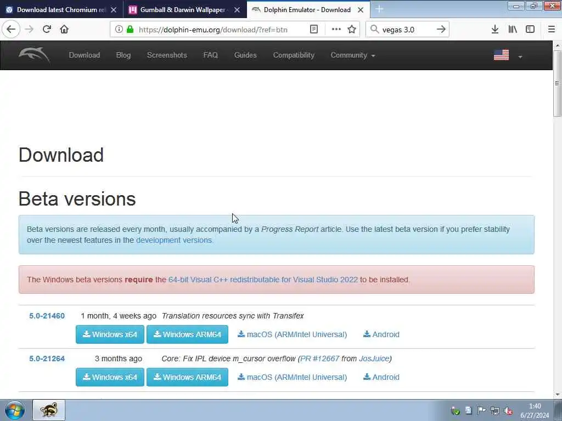This screenshot has height=421, width=562.
Task: Open the Visual C++ redistributable link
Action: pos(263,280)
